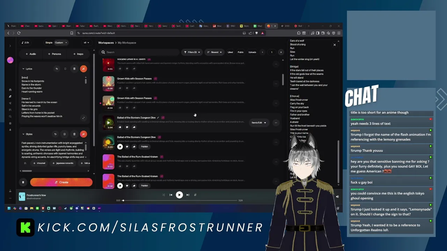Switch to Simple creation mode
The image size is (447, 251).
(49, 43)
